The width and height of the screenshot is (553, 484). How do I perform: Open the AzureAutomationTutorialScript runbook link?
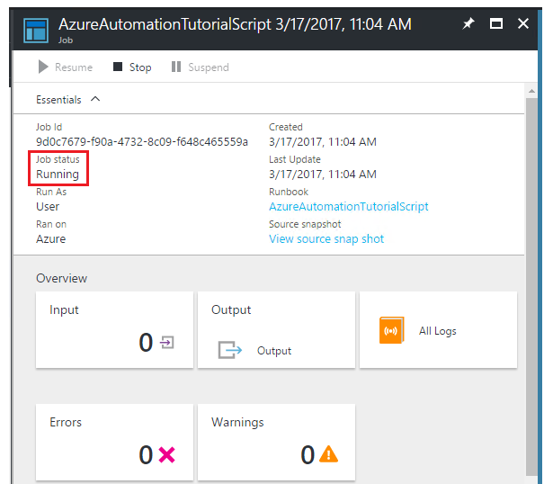(349, 207)
